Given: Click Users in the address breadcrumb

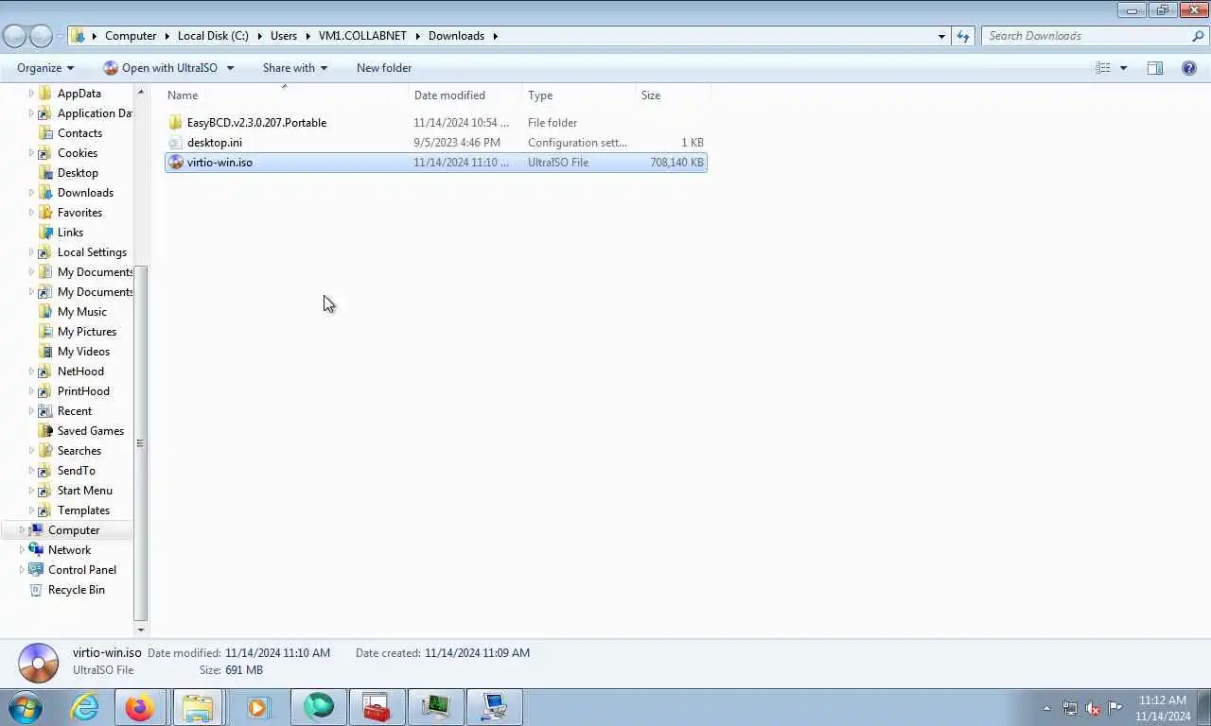Looking at the screenshot, I should [x=284, y=36].
